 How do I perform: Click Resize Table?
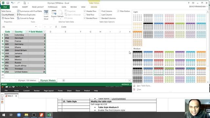point(8,18)
